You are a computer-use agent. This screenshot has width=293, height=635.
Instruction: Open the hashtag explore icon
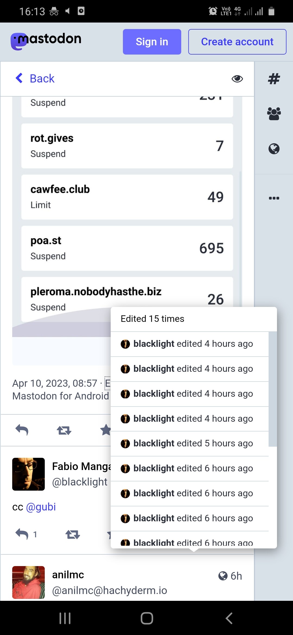click(274, 79)
